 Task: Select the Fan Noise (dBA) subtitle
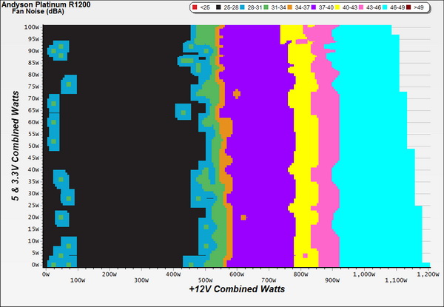(38, 11)
